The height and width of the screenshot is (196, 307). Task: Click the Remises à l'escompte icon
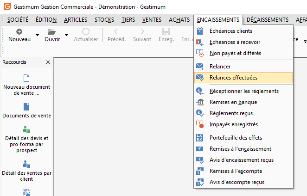coord(200,171)
